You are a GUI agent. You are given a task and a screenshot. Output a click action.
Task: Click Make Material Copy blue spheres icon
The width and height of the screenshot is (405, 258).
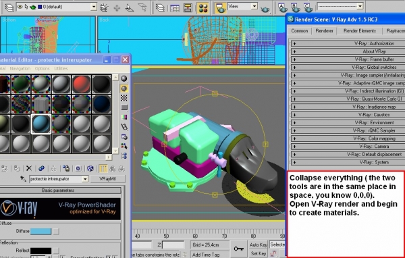point(41,169)
